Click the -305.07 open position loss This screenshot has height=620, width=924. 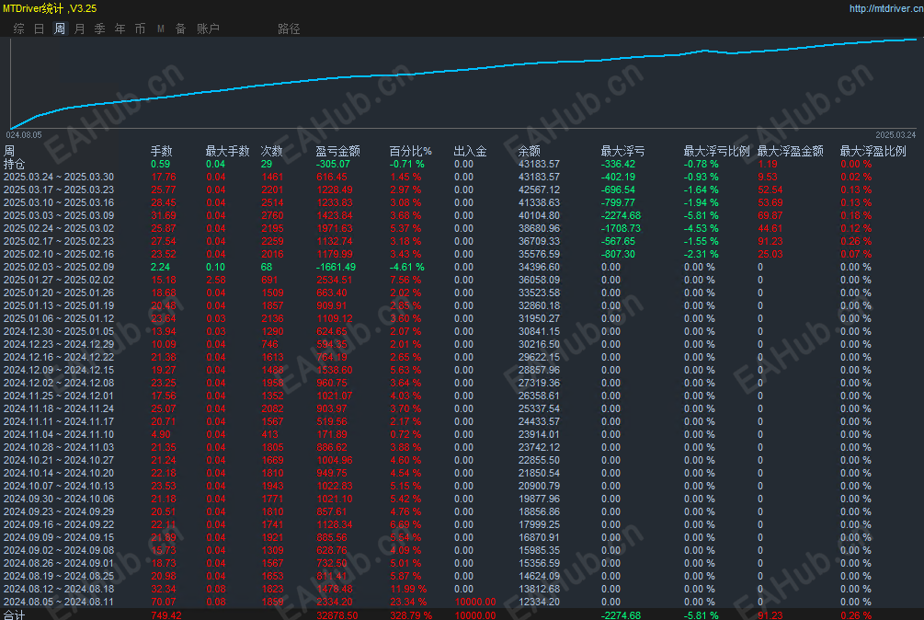pyautogui.click(x=333, y=164)
